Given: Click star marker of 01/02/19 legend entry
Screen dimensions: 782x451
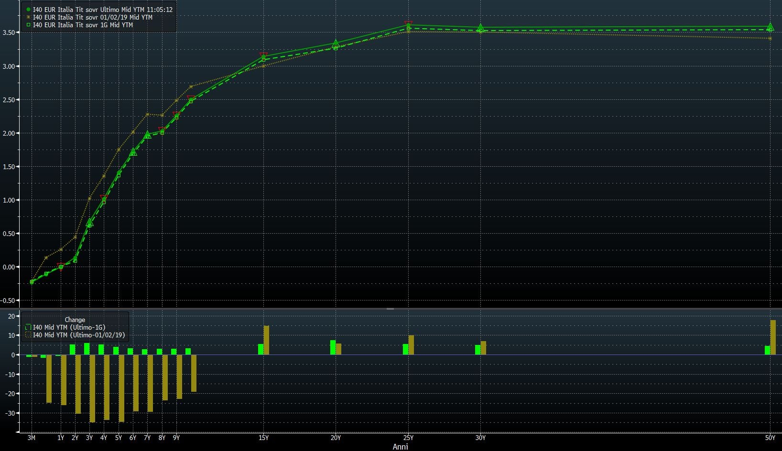Looking at the screenshot, I should click(28, 17).
